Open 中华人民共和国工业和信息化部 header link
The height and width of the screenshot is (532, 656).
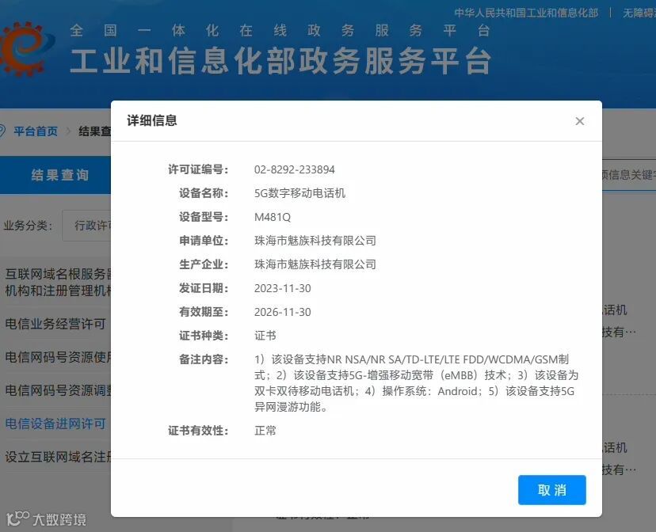click(x=526, y=13)
